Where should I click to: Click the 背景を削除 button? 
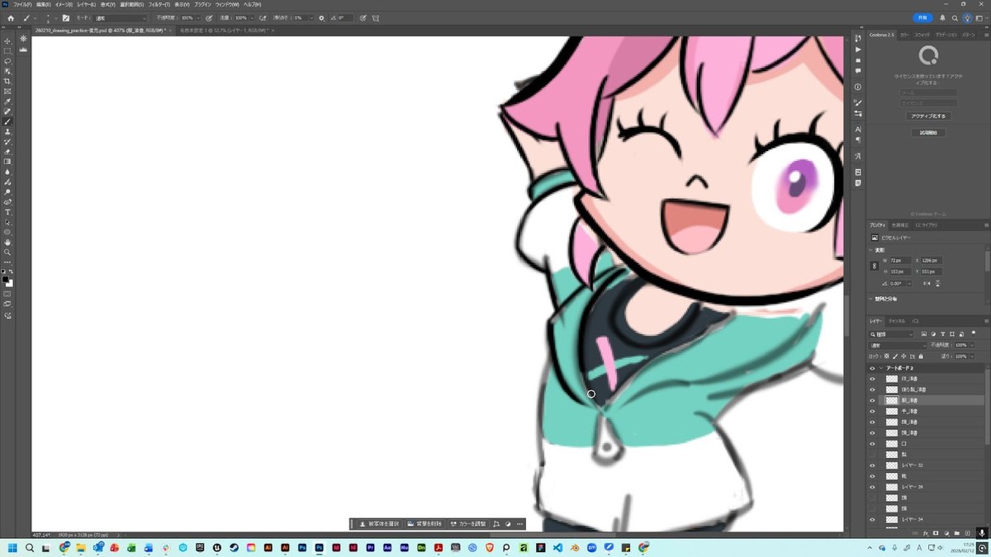424,524
